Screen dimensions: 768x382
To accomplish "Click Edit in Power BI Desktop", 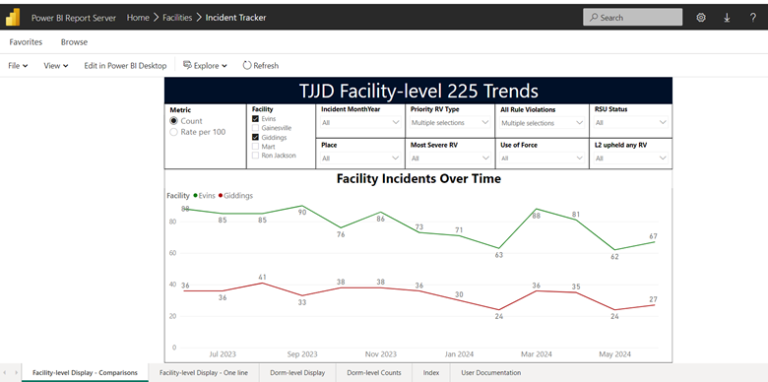I will pos(125,65).
